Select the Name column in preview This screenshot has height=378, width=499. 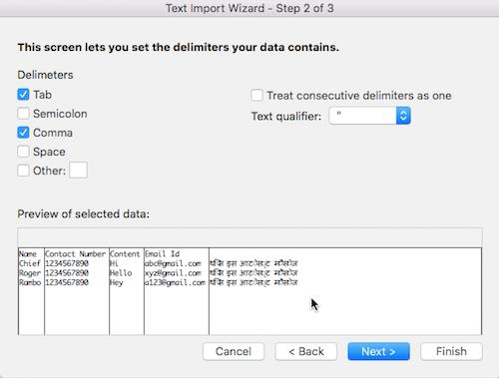click(31, 291)
